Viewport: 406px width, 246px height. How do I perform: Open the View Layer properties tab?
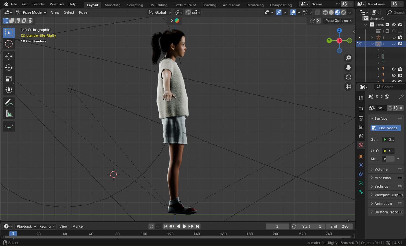tap(361, 127)
